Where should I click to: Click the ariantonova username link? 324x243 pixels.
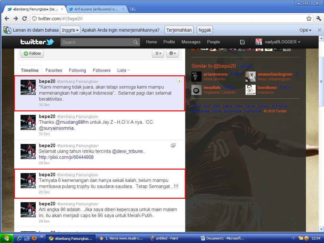click(x=215, y=74)
